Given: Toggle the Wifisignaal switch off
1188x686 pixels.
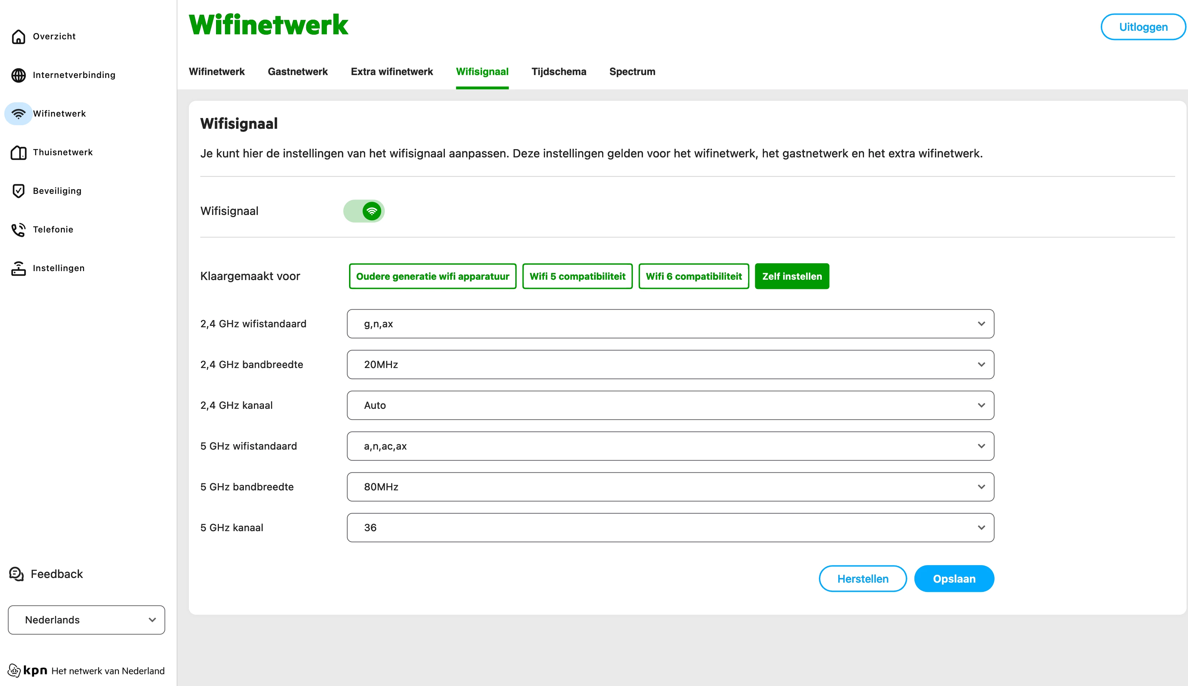Looking at the screenshot, I should click(364, 211).
